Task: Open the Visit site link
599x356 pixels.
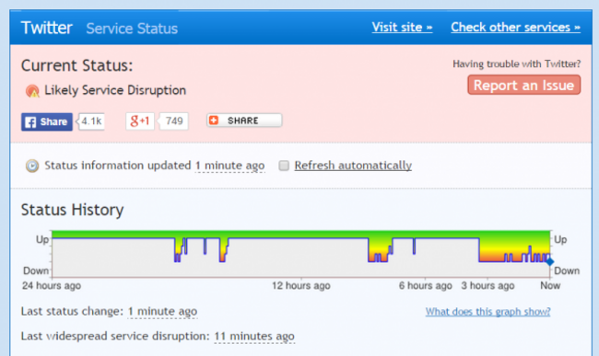Action: (403, 27)
